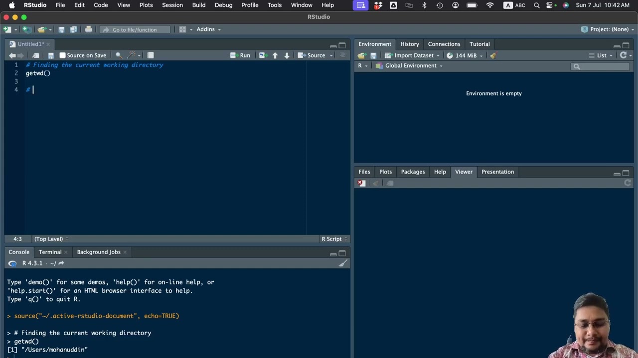Click the Save all open documents icon
Screen dimensions: 638x358
click(x=73, y=29)
